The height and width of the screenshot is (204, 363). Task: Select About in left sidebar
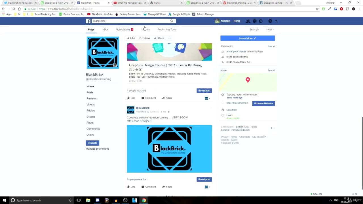pyautogui.click(x=90, y=123)
